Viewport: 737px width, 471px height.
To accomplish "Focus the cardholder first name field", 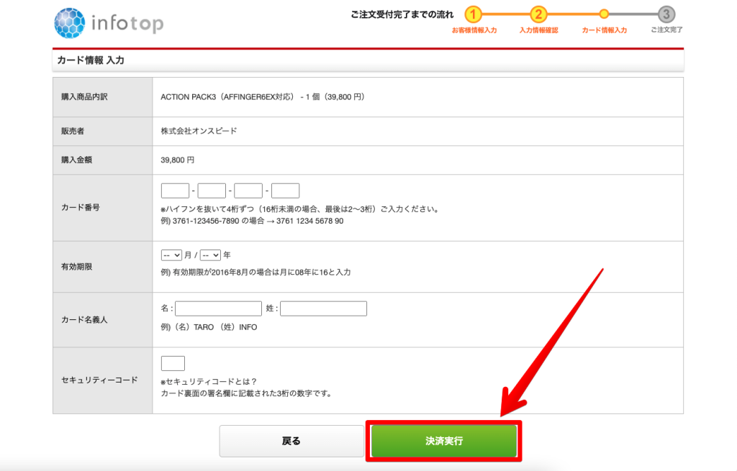I will point(218,308).
